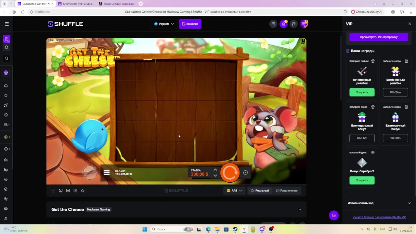This screenshot has width=416, height=234.
Task: Click the Shuffle logo in the header
Action: click(65, 24)
